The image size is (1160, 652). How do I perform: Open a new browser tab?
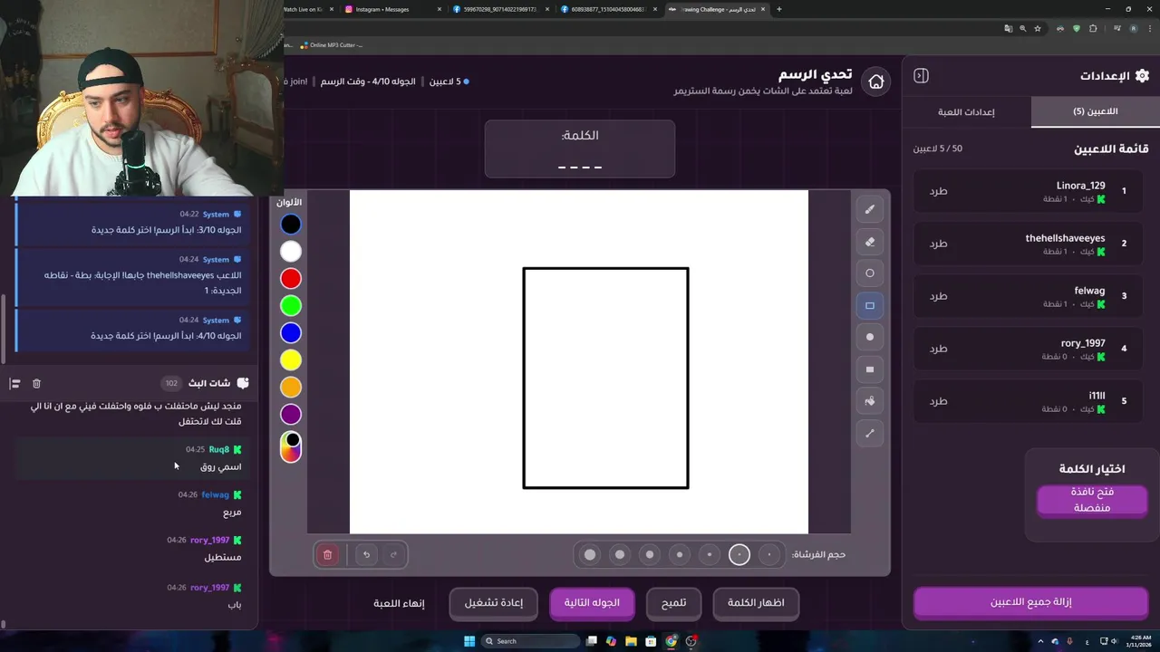[x=779, y=9]
